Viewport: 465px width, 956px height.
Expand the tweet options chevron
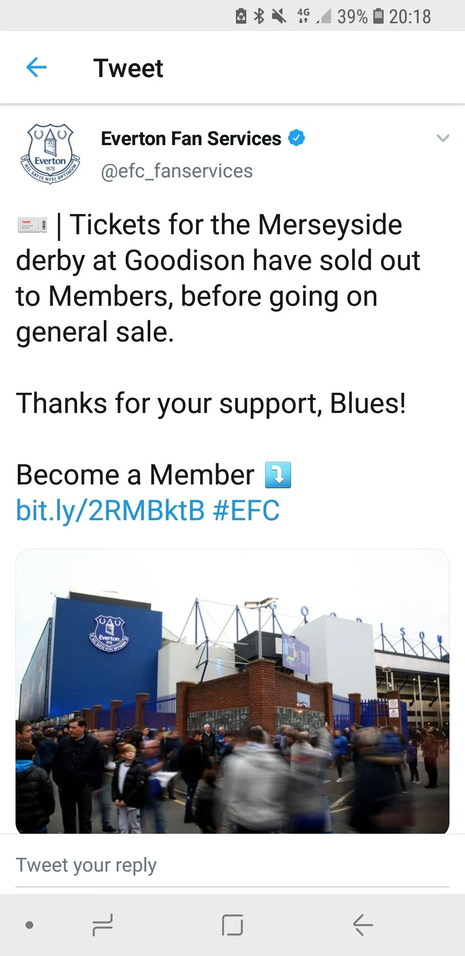(x=443, y=138)
